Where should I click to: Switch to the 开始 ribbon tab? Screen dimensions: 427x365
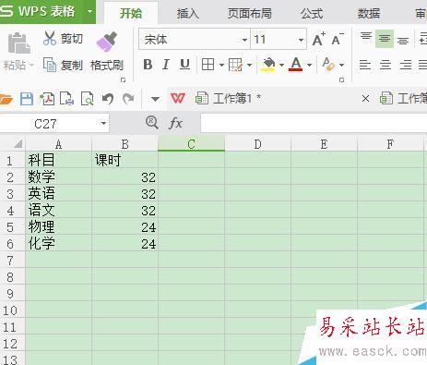(131, 14)
